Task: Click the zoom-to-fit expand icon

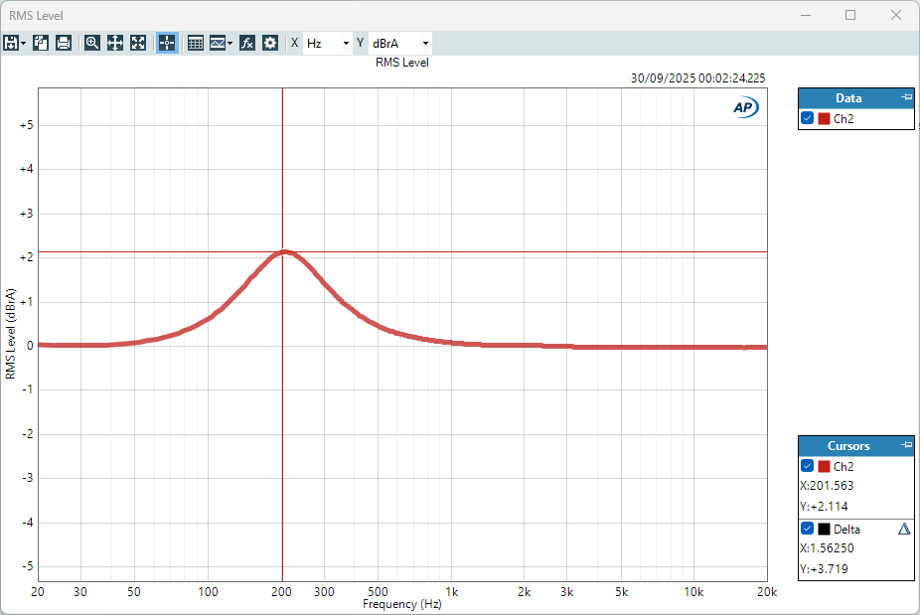Action: click(138, 43)
